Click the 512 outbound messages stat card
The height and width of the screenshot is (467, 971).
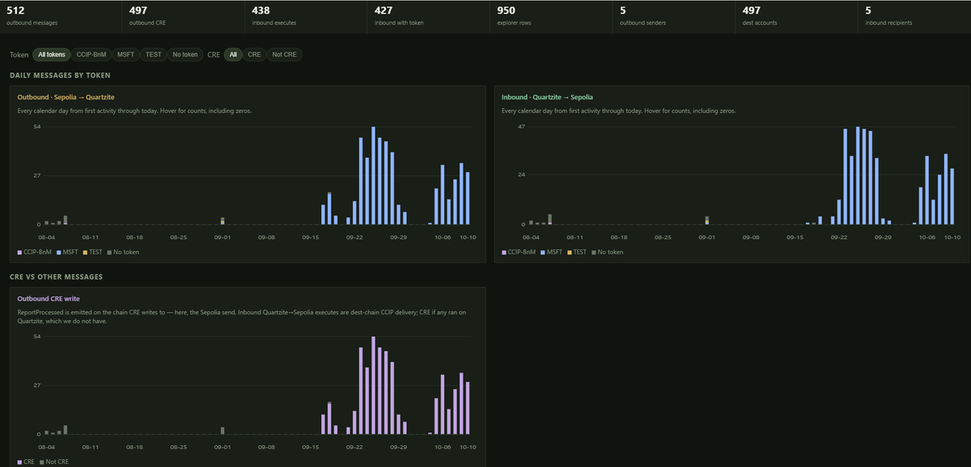pyautogui.click(x=61, y=16)
